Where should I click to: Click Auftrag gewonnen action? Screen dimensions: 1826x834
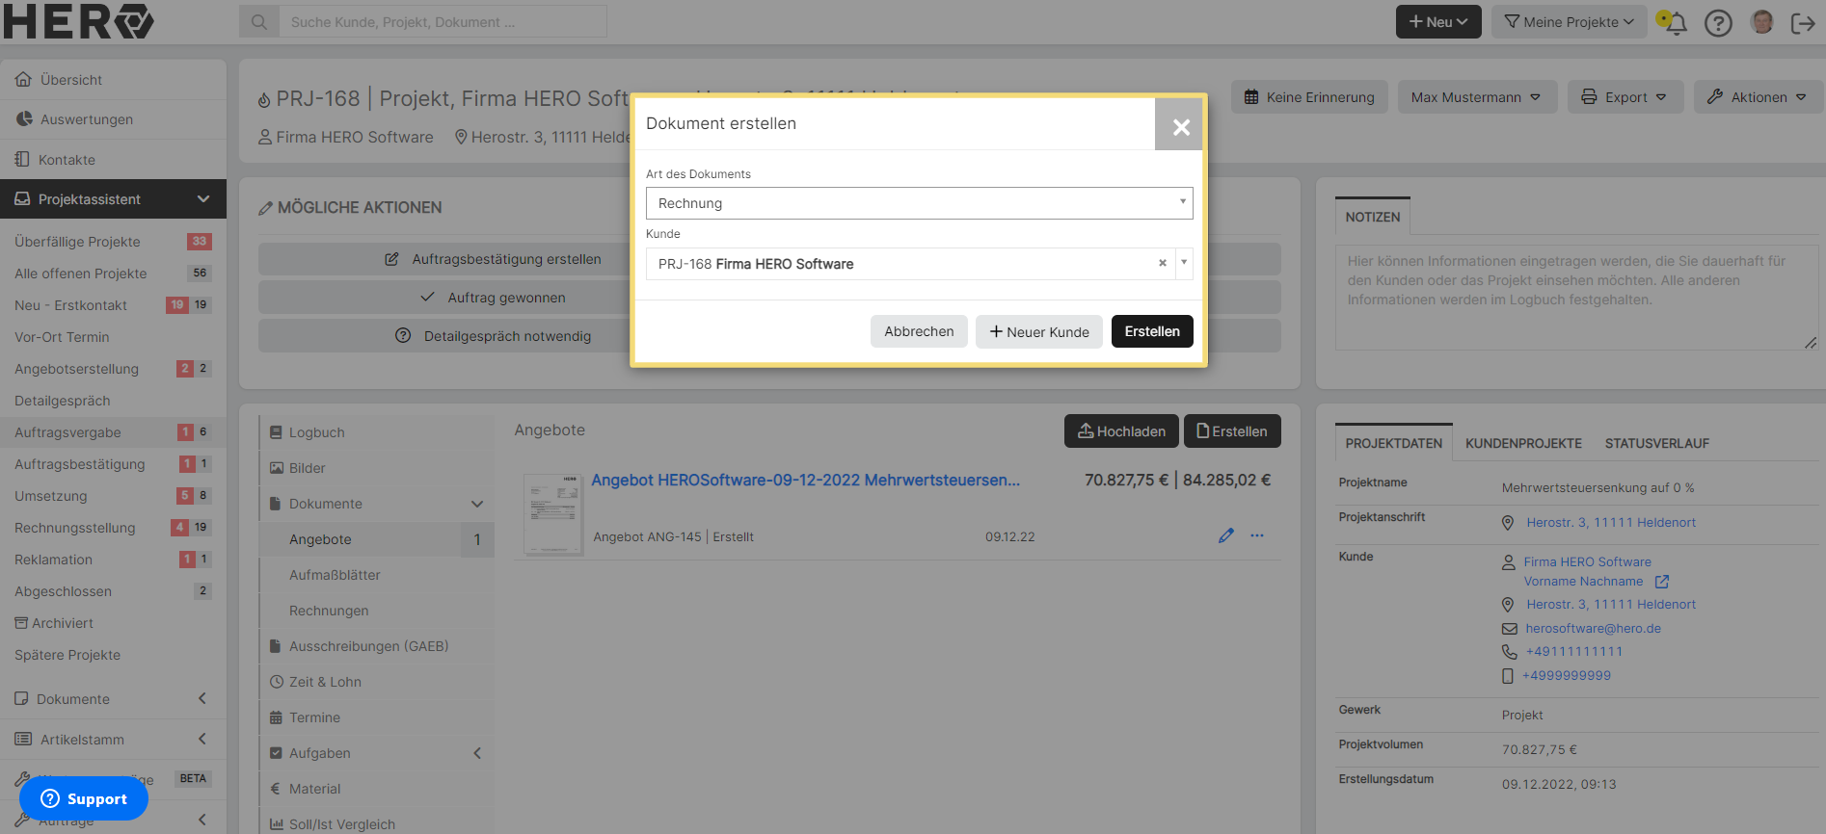[x=493, y=298]
